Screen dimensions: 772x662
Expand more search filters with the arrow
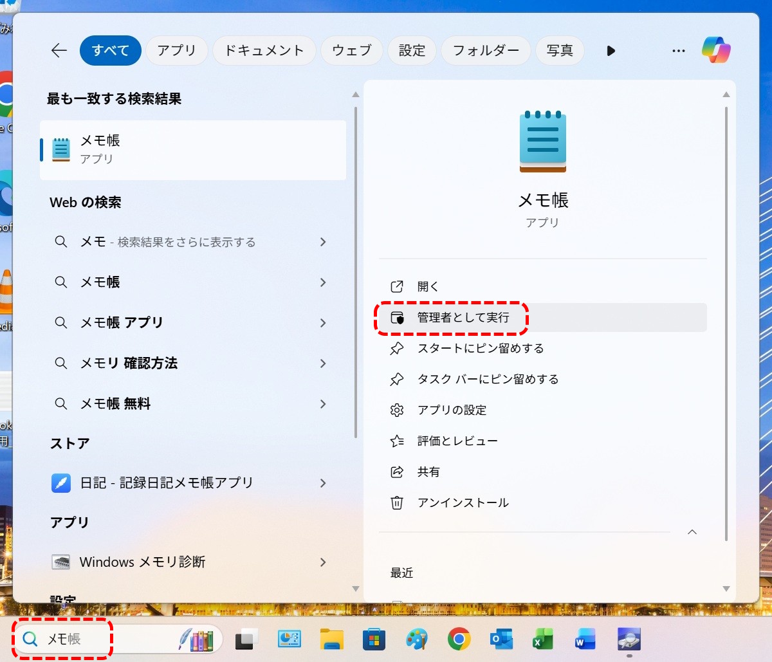tap(609, 50)
